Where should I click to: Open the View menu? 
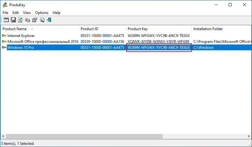(27, 13)
